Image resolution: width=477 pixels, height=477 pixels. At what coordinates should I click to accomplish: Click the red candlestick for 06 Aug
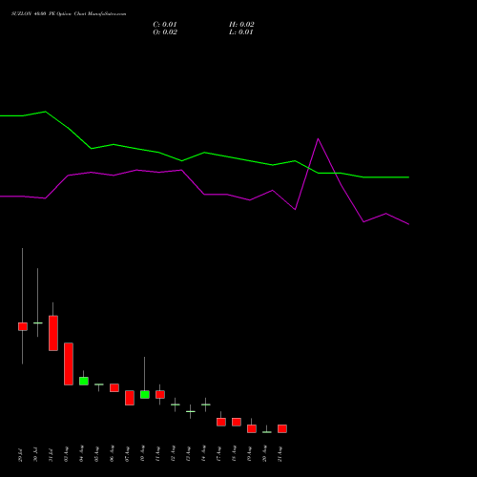[114, 387]
